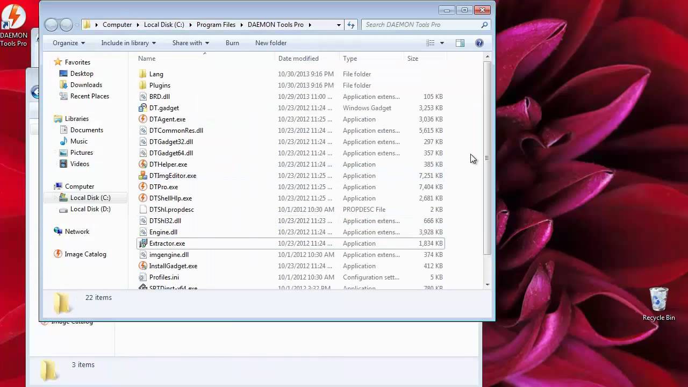Click the Burn toolbar button
688x387 pixels.
[x=232, y=43]
